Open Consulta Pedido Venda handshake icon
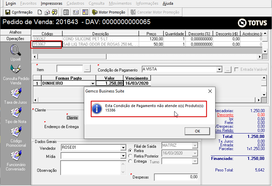The image size is (272, 186). click(16, 69)
